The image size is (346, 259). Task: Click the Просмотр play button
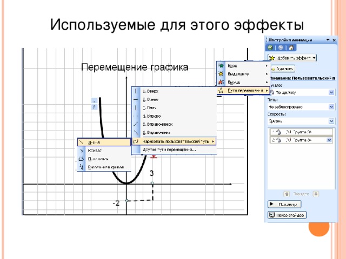tap(284, 204)
